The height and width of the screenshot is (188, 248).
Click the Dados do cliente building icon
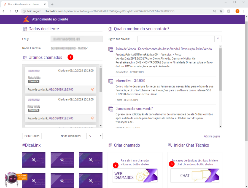click(25, 29)
